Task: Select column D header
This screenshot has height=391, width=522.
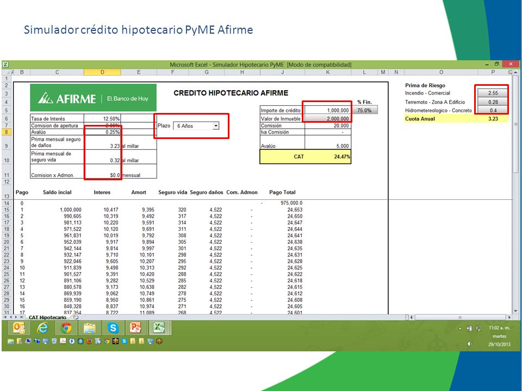Action: tap(102, 72)
